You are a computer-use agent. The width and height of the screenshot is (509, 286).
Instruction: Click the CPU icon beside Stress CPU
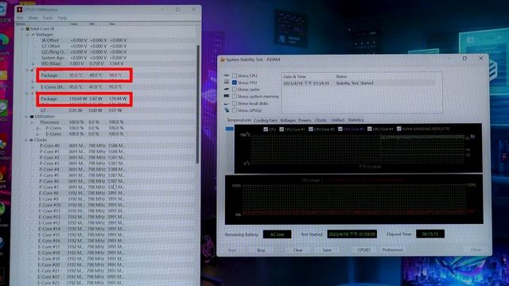(x=227, y=75)
